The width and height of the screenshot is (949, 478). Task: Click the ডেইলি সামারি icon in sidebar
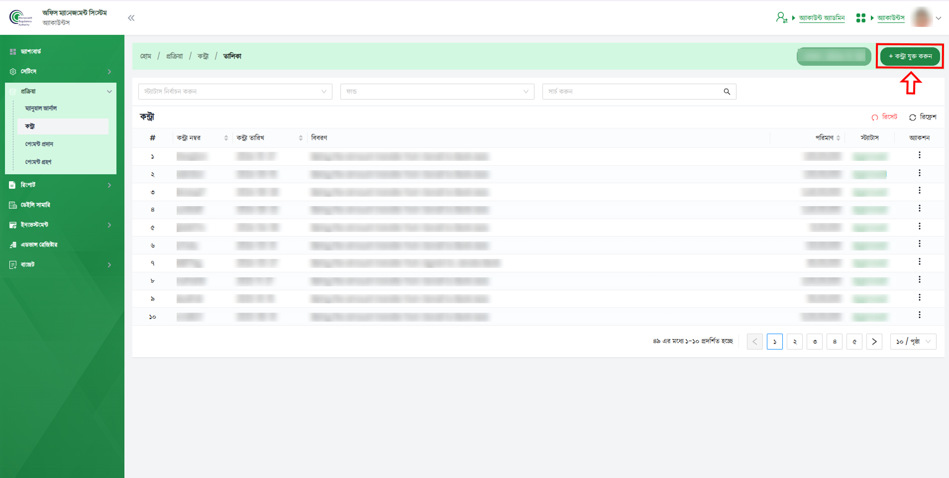tap(13, 205)
